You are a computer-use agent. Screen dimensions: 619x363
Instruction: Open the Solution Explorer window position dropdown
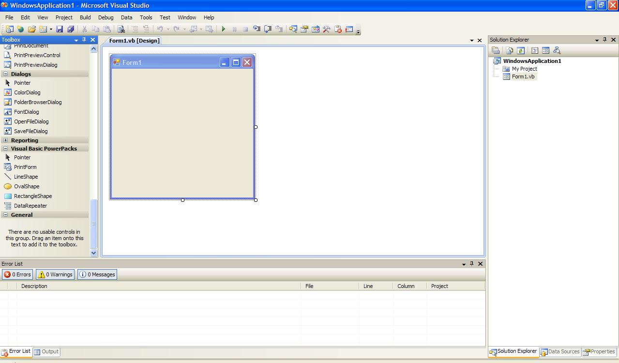coord(597,40)
